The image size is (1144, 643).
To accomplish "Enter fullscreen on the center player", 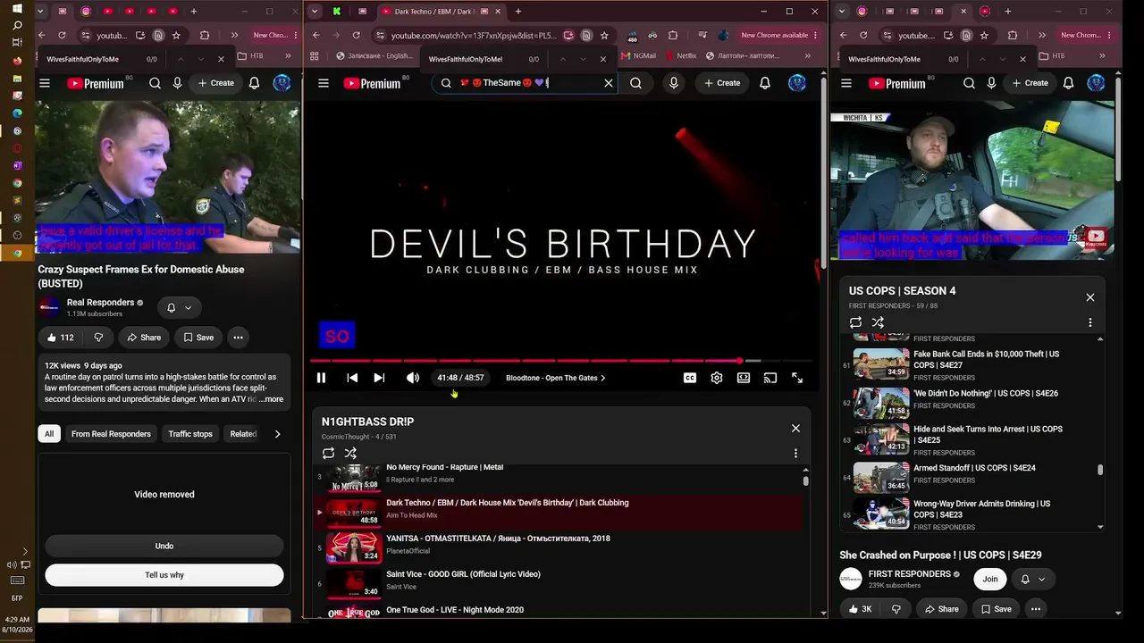I will coord(797,378).
